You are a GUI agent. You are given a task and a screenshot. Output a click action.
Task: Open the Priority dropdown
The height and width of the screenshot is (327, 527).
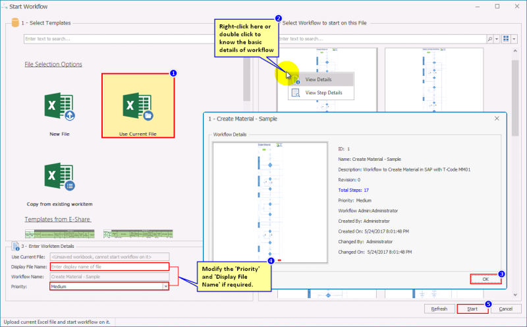(x=165, y=287)
